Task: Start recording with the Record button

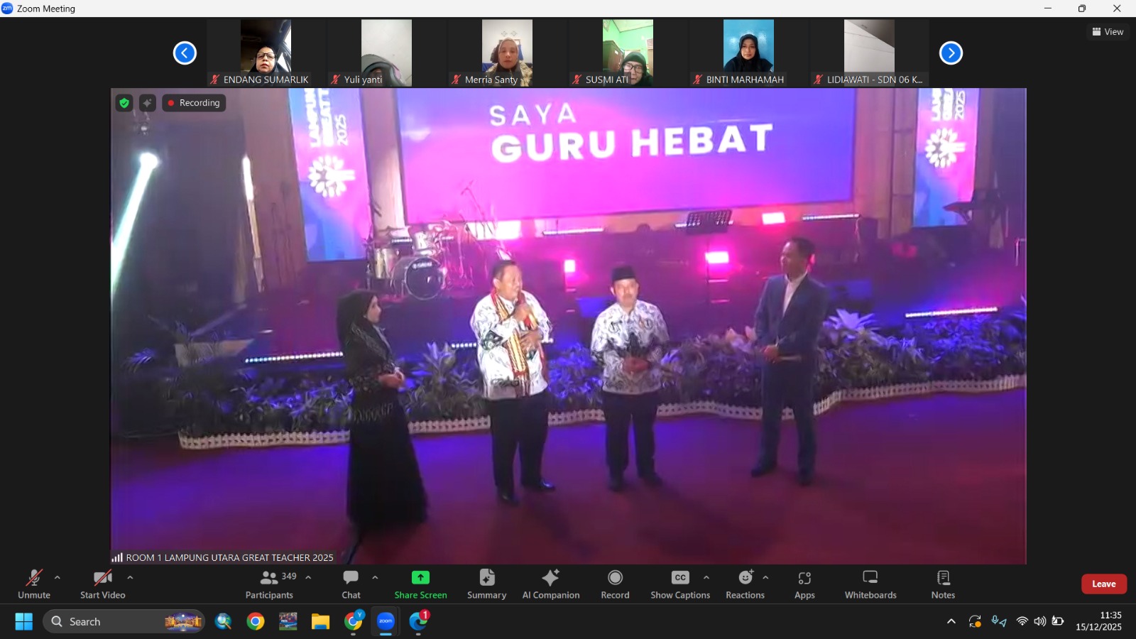Action: click(x=615, y=584)
